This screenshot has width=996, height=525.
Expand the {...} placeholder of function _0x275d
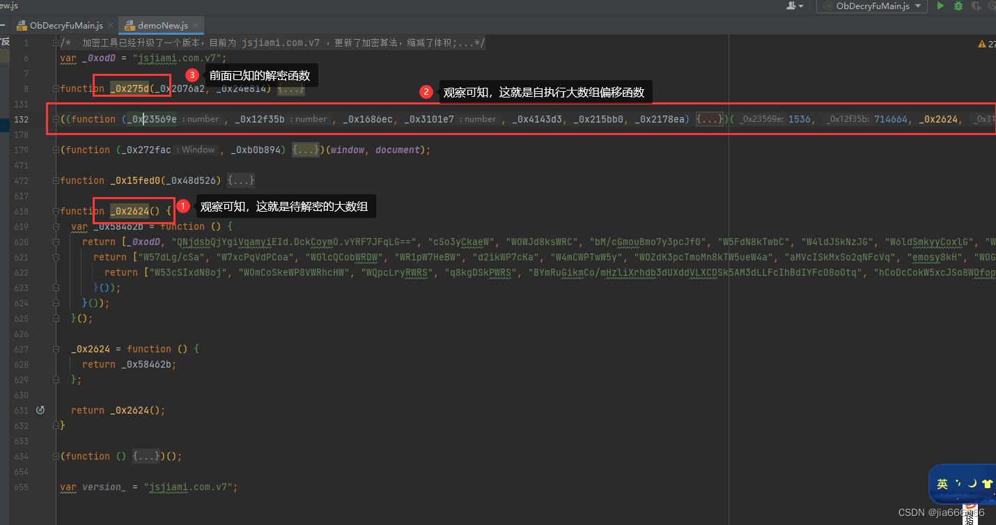tap(290, 89)
